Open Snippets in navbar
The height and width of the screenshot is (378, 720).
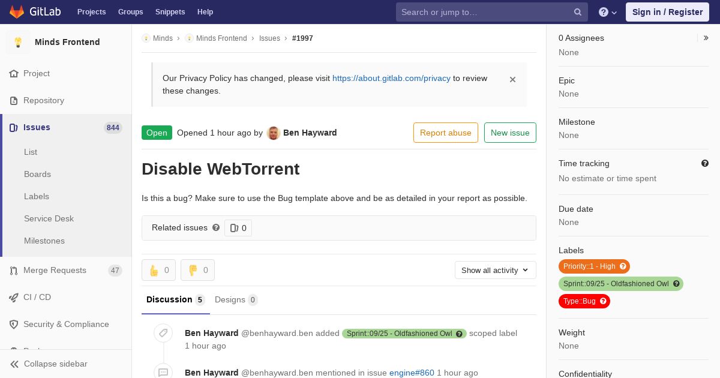(170, 12)
